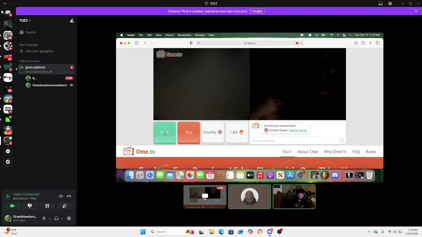422x237 pixels.
Task: Open output device options next to headphones
Action: coord(62,218)
